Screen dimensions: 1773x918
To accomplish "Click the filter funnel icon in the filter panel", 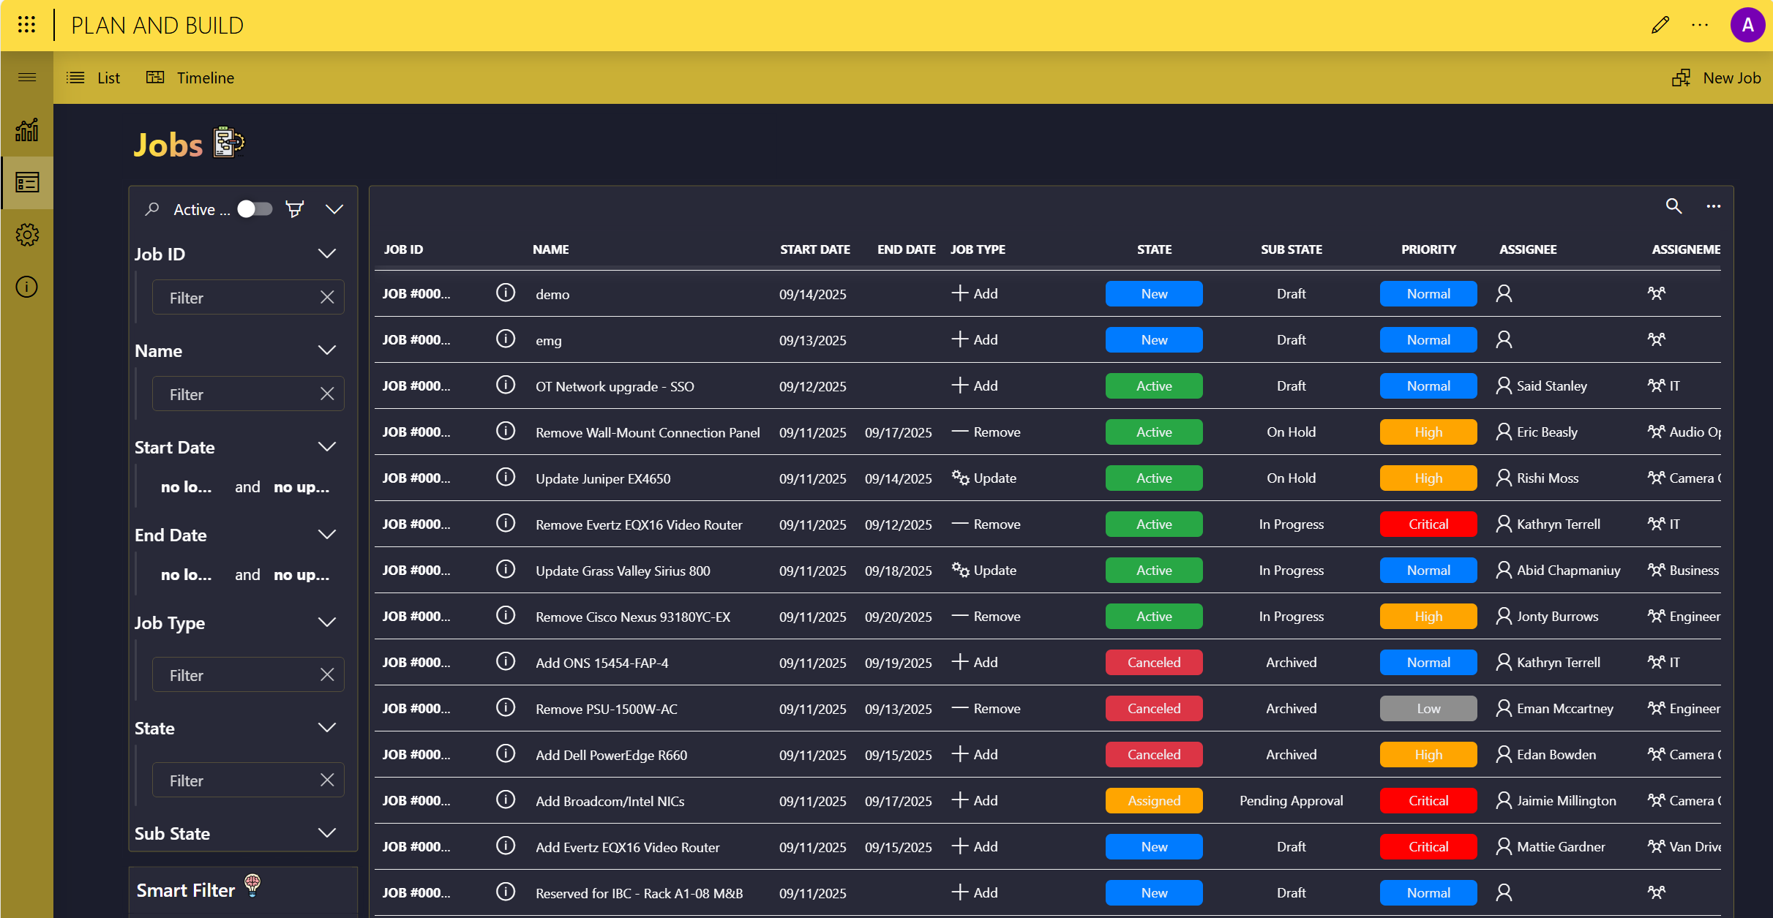I will [295, 208].
